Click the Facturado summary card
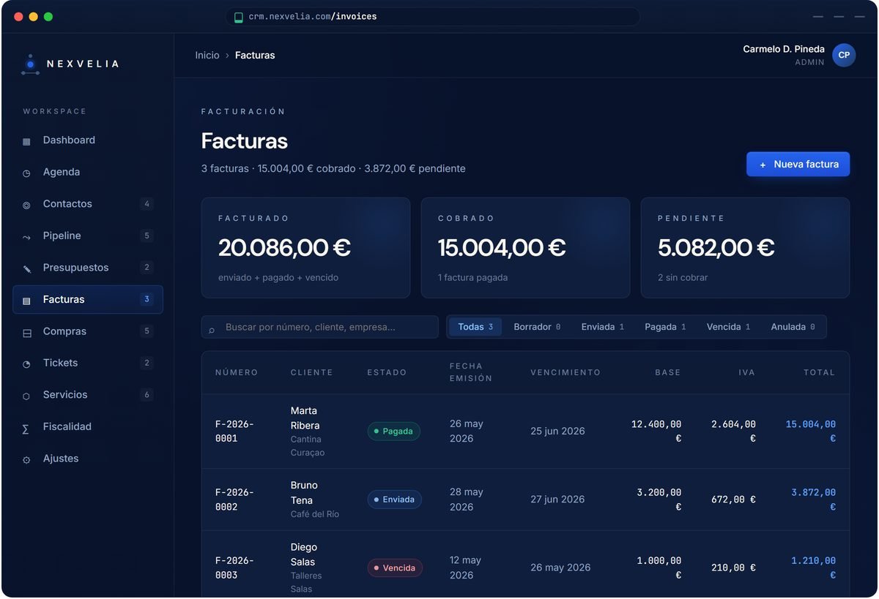879x599 pixels. point(305,248)
